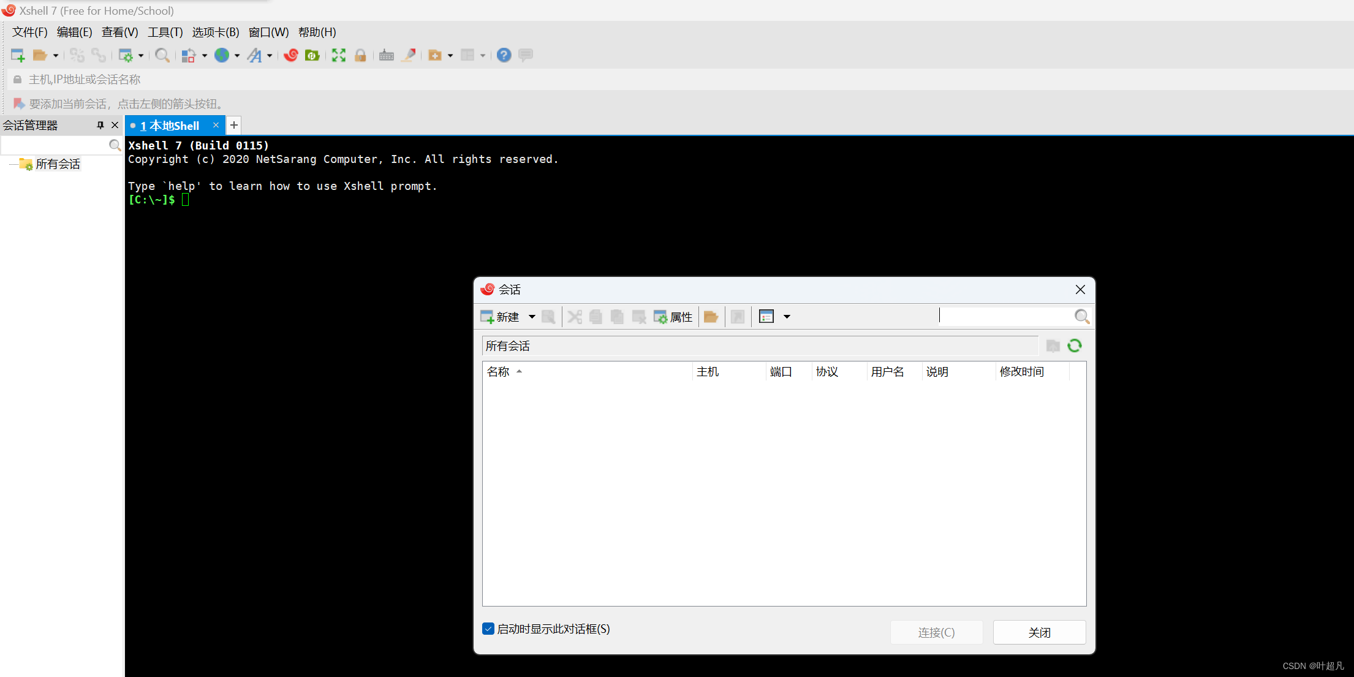
Task: Open the 工具(T) menu
Action: 165,32
